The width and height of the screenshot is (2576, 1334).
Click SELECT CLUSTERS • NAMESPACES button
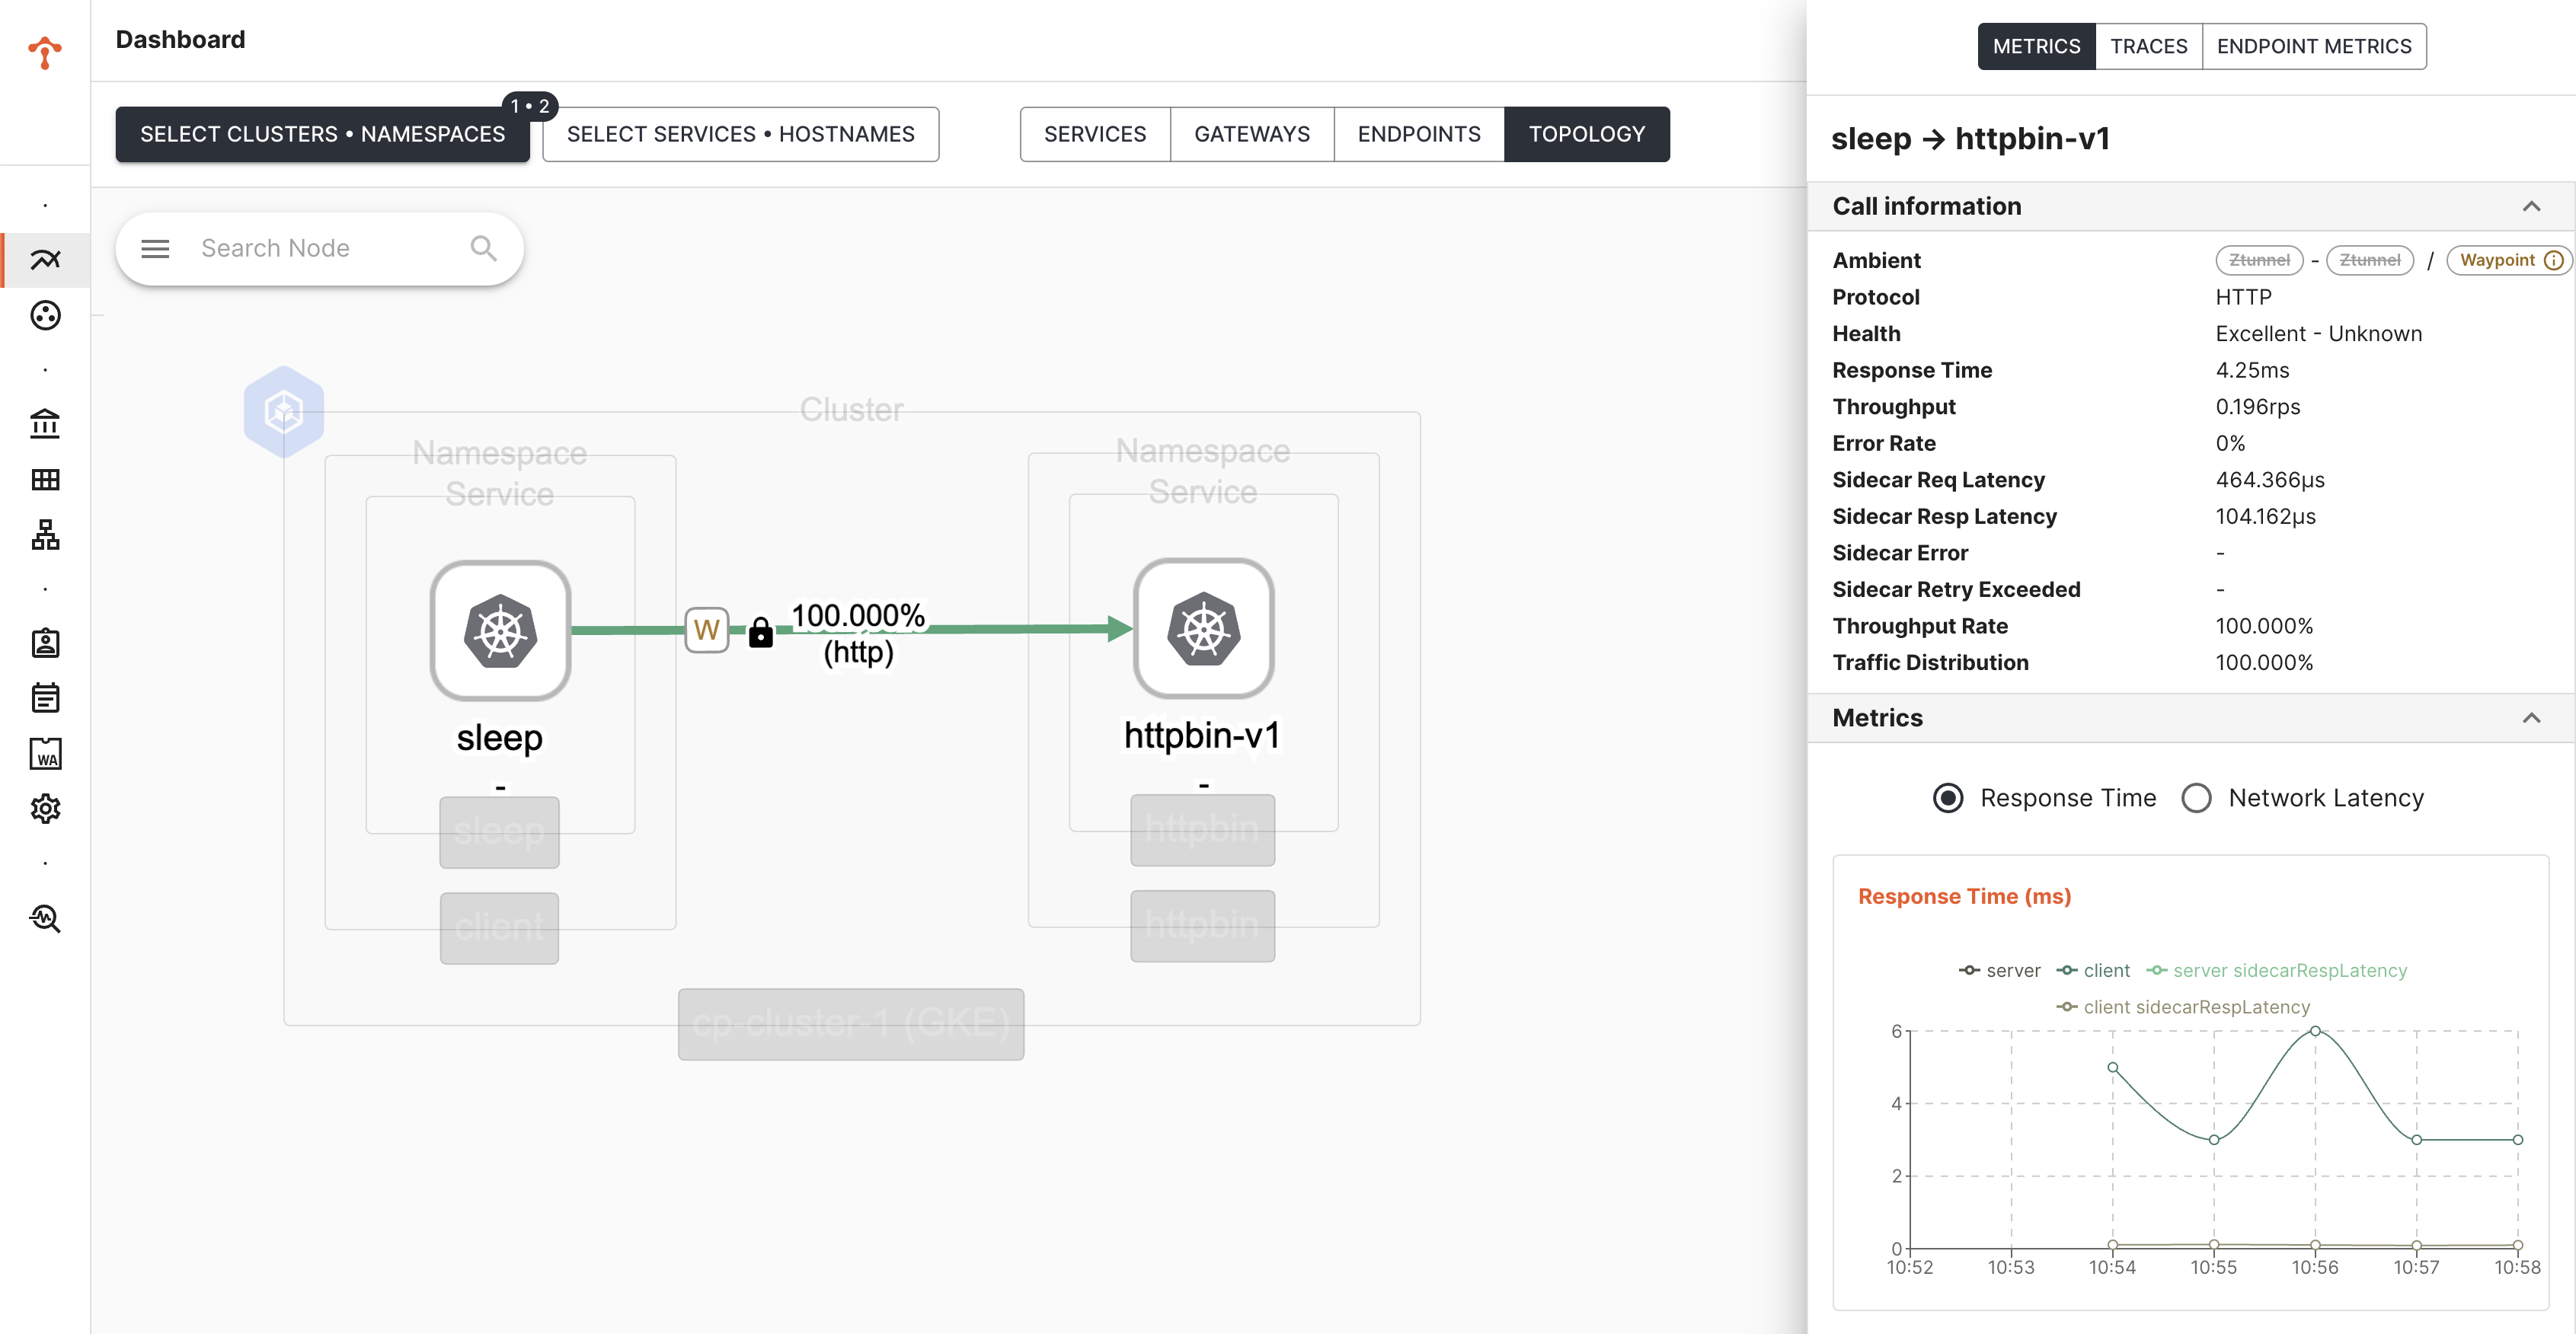coord(322,134)
